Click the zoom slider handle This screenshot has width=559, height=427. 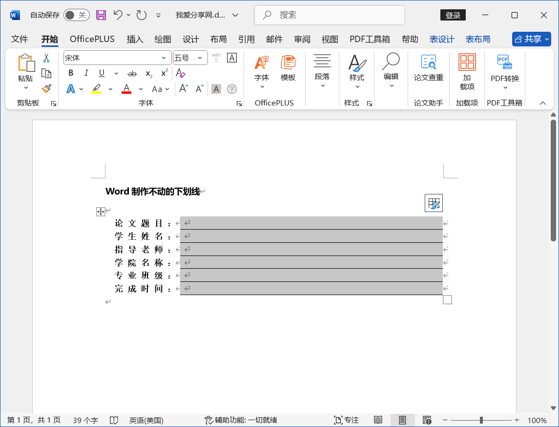tap(481, 420)
